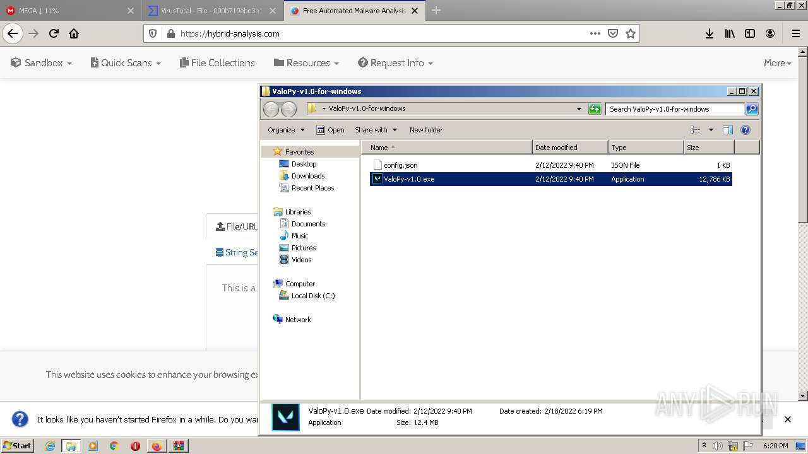The width and height of the screenshot is (808, 454).
Task: Sort files by the Name column
Action: [447, 148]
